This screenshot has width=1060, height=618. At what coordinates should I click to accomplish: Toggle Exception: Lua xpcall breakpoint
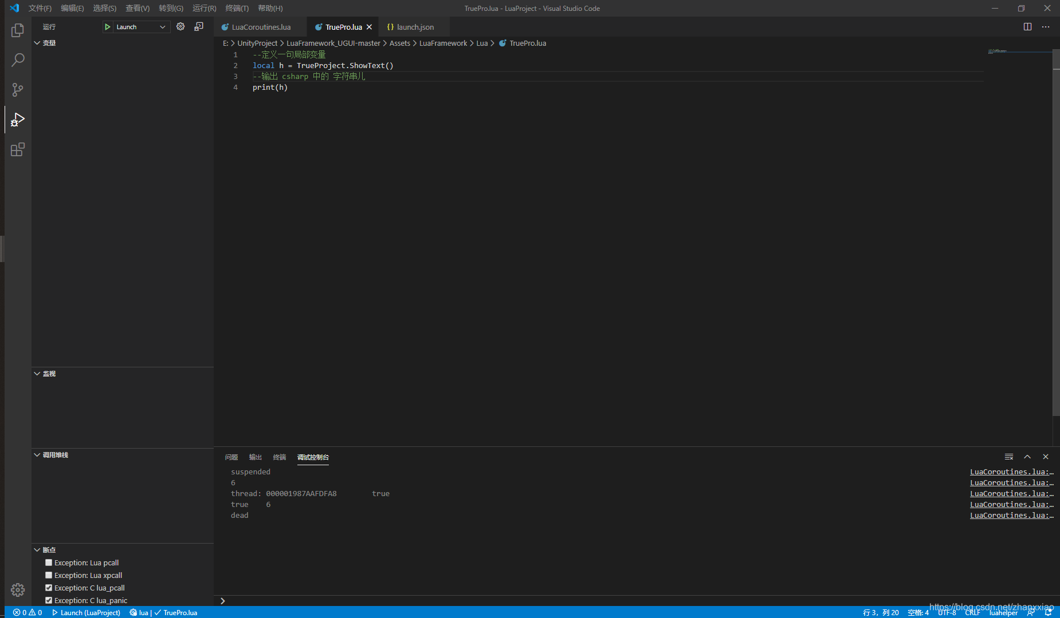coord(49,575)
